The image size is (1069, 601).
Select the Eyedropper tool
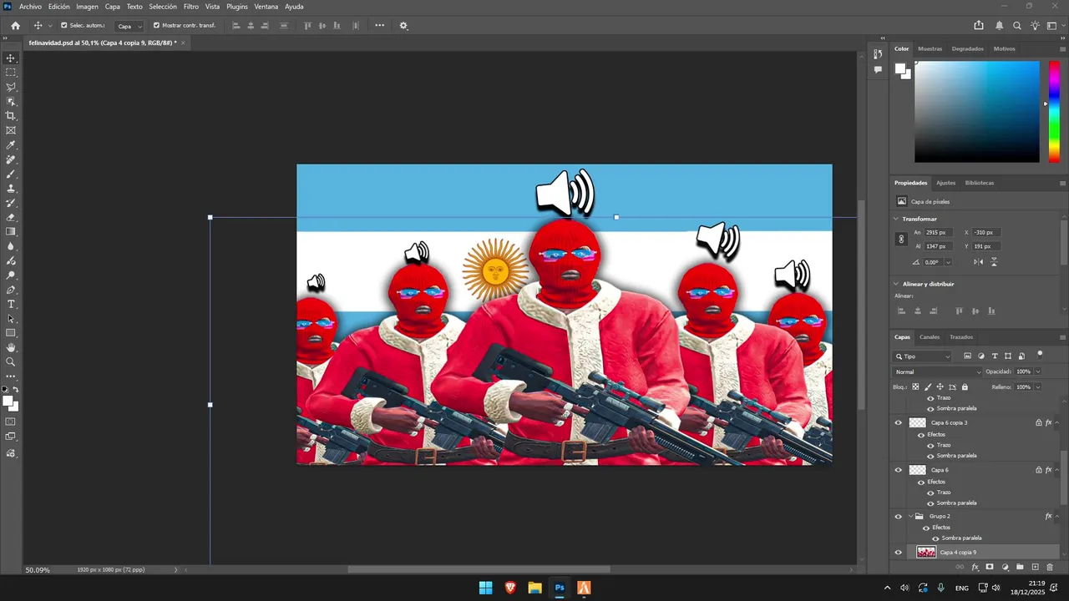[11, 145]
